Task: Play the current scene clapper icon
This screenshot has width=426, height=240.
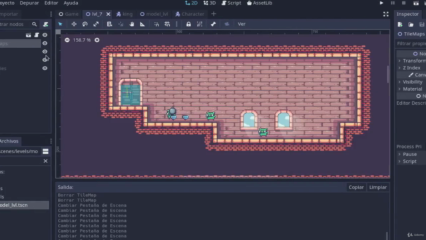Action: (416, 3)
